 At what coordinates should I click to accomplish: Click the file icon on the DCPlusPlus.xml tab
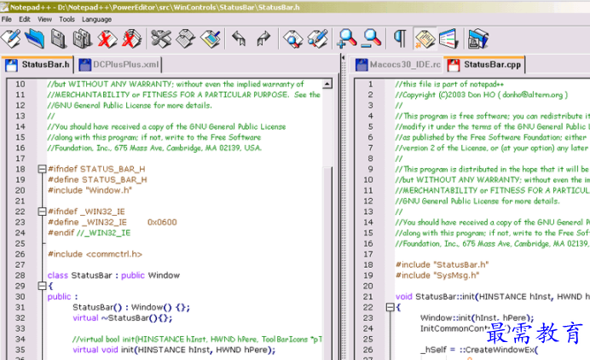pos(85,65)
